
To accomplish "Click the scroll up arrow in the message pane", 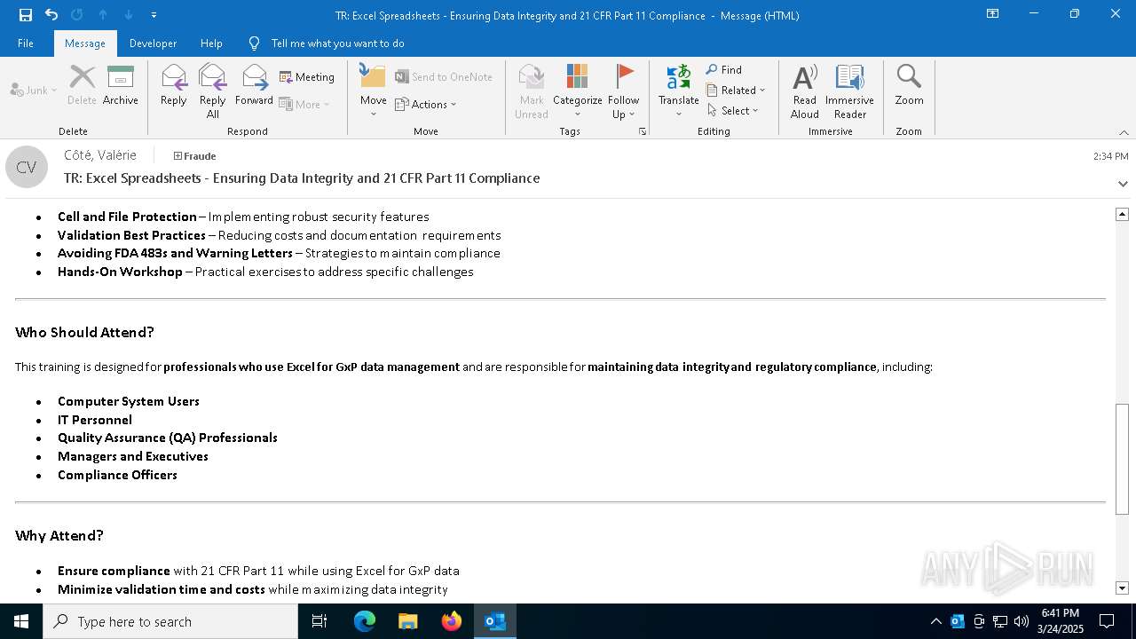I will pyautogui.click(x=1122, y=214).
